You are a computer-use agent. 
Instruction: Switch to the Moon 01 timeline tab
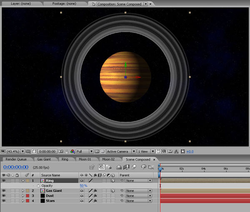(85, 159)
